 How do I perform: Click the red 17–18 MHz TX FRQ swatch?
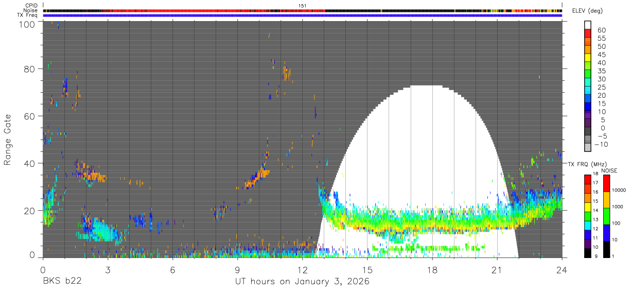[x=588, y=179]
